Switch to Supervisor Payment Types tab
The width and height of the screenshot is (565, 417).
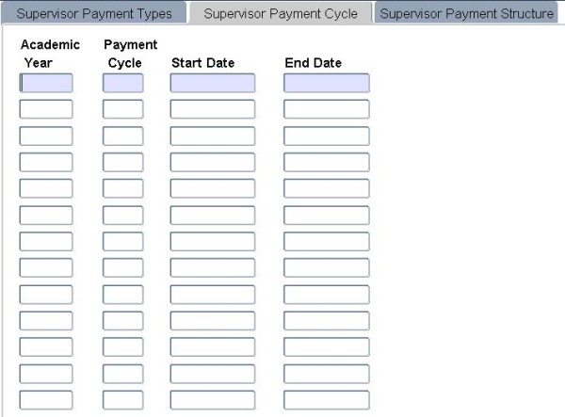pyautogui.click(x=94, y=14)
